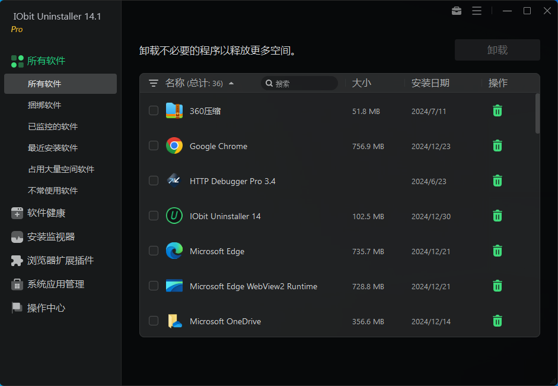Click the trash icon for HTTP Debugger Pro 3.4
This screenshot has height=386, width=558.
coord(497,181)
